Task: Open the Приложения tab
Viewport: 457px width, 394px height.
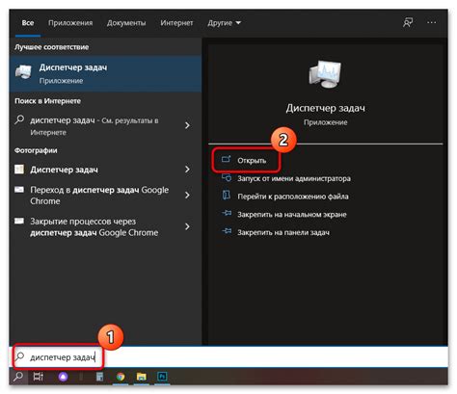Action: (70, 23)
